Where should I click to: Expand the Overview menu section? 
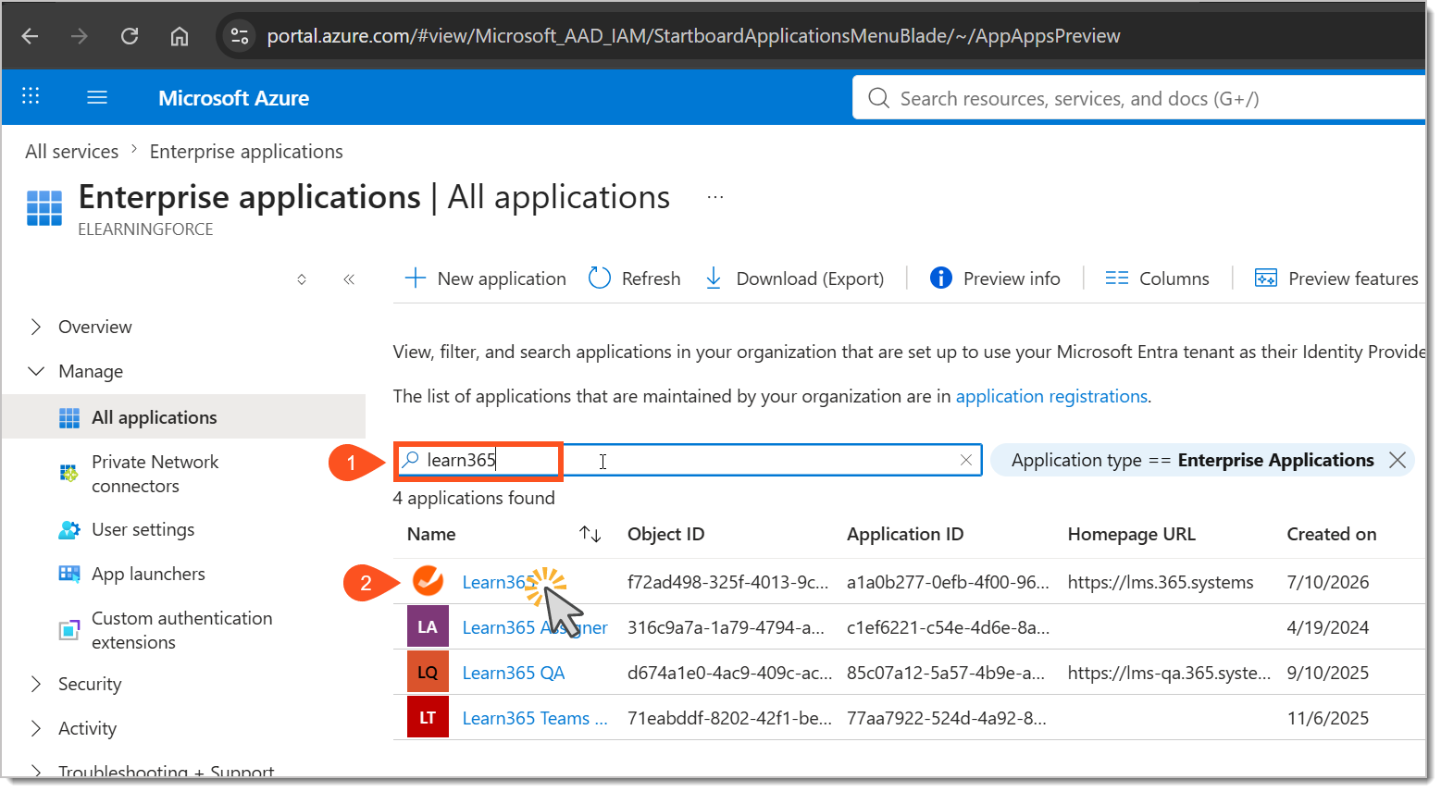pos(36,327)
